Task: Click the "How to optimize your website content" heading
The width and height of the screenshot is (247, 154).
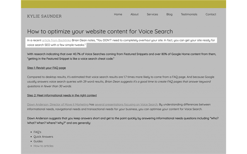Action: 100,31
